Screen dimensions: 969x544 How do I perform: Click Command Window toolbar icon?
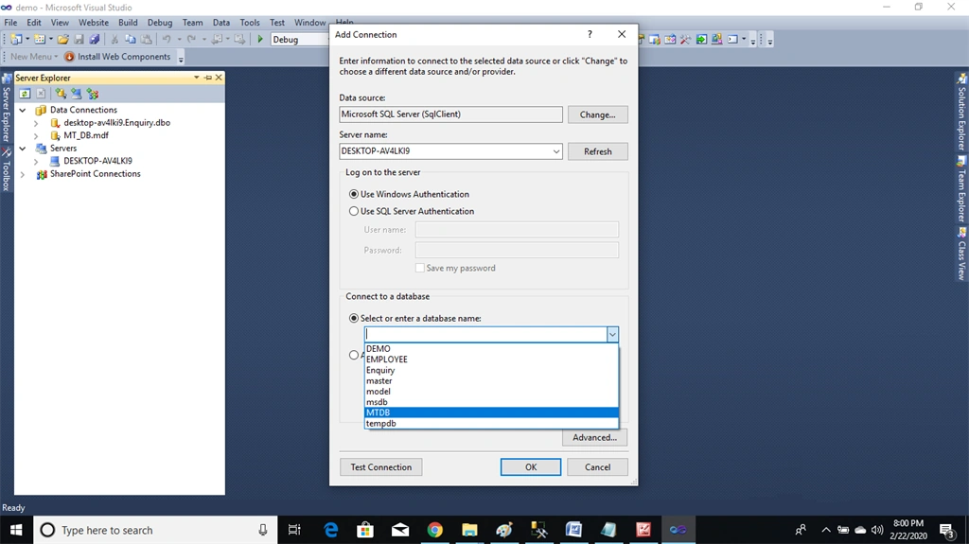pyautogui.click(x=733, y=39)
